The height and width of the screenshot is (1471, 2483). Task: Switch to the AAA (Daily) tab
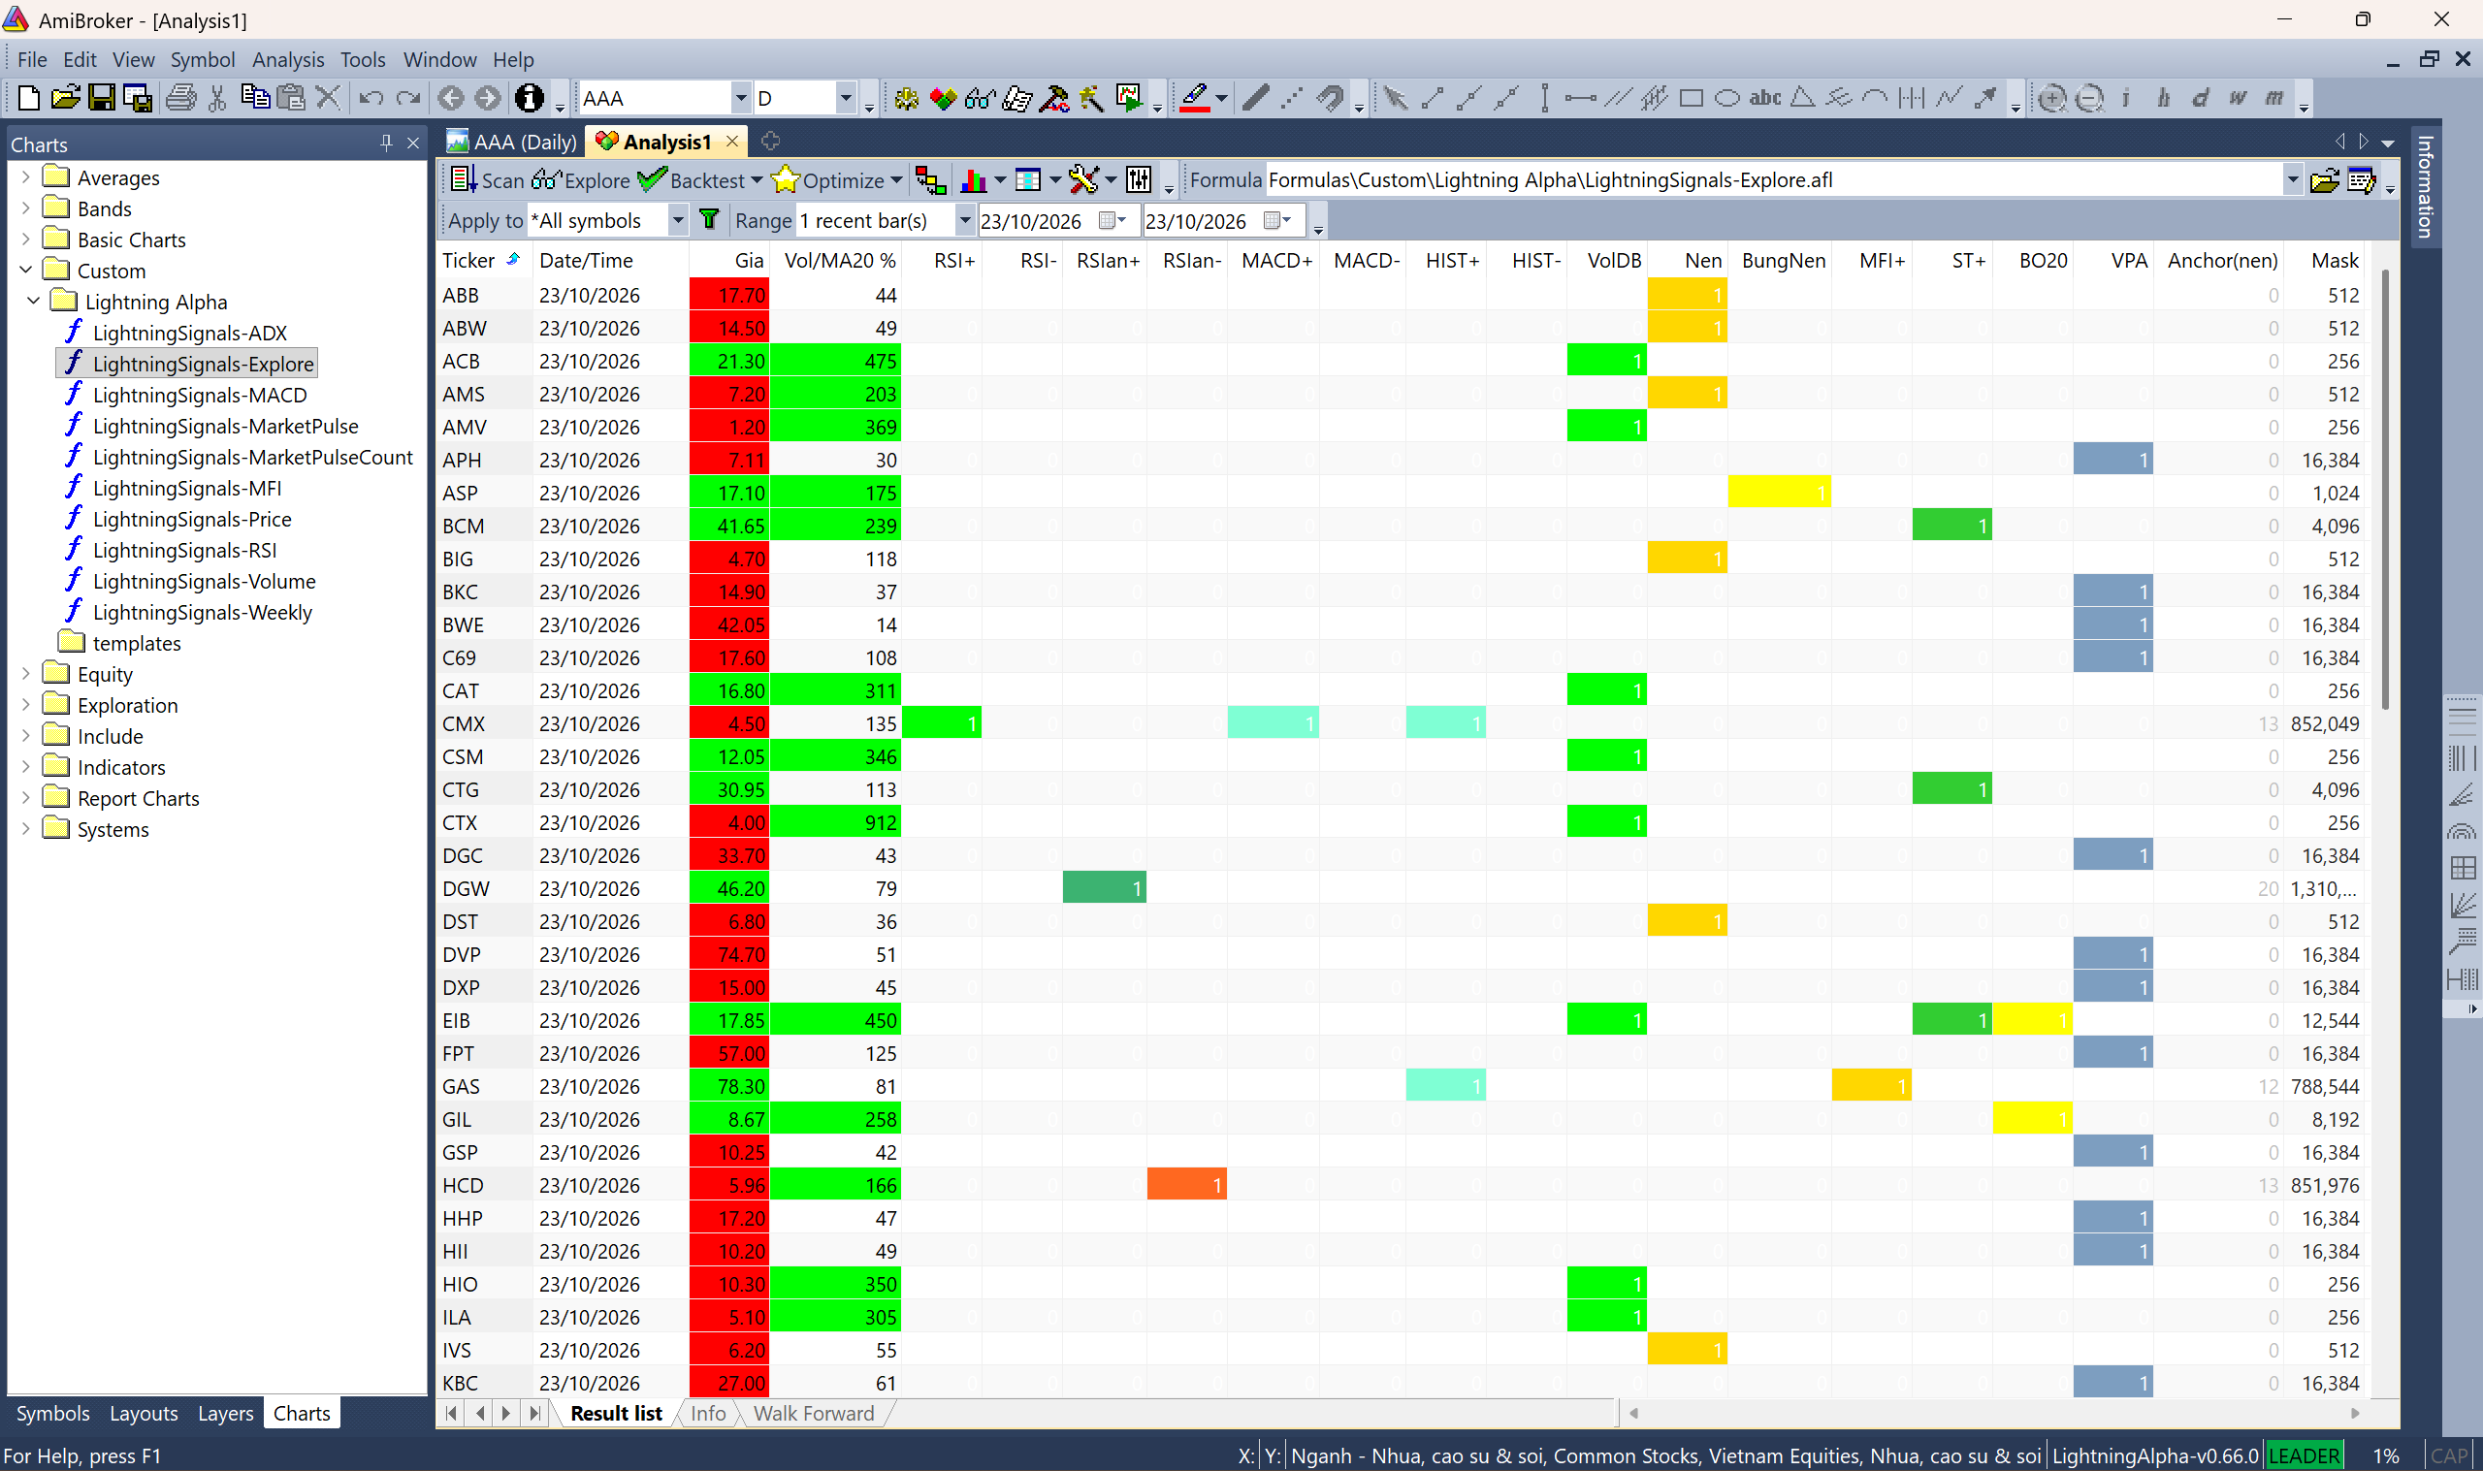click(x=512, y=142)
